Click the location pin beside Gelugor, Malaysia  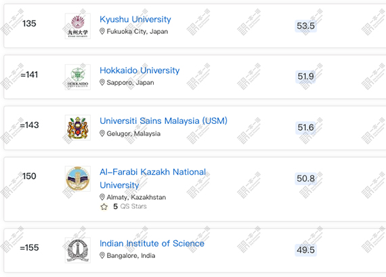point(102,133)
